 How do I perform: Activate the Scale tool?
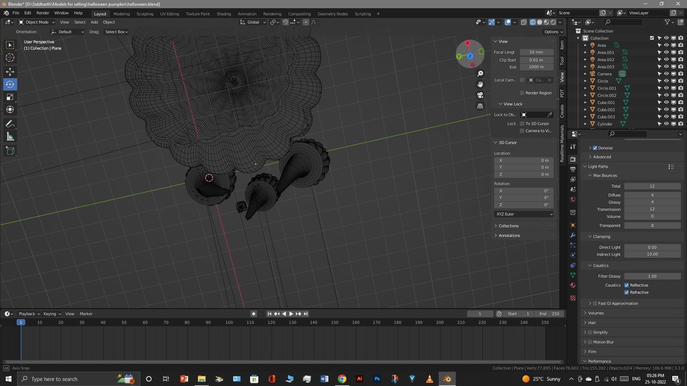click(x=10, y=97)
